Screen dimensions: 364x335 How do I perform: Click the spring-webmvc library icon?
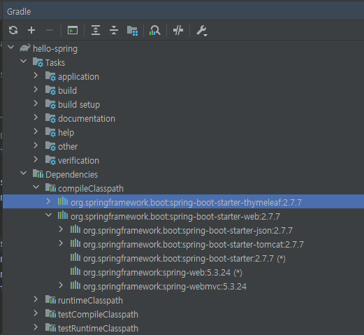coord(75,285)
